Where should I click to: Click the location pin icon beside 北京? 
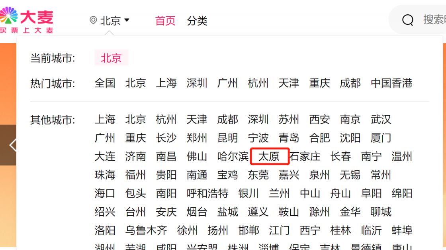point(93,20)
